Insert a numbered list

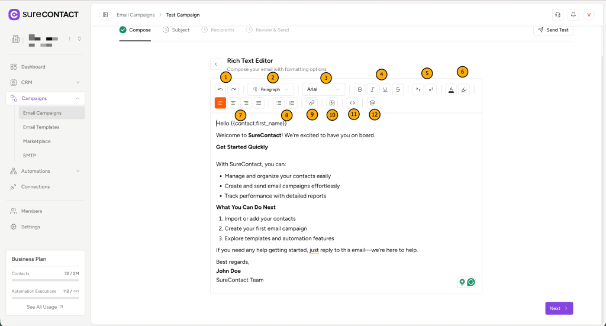tap(291, 103)
